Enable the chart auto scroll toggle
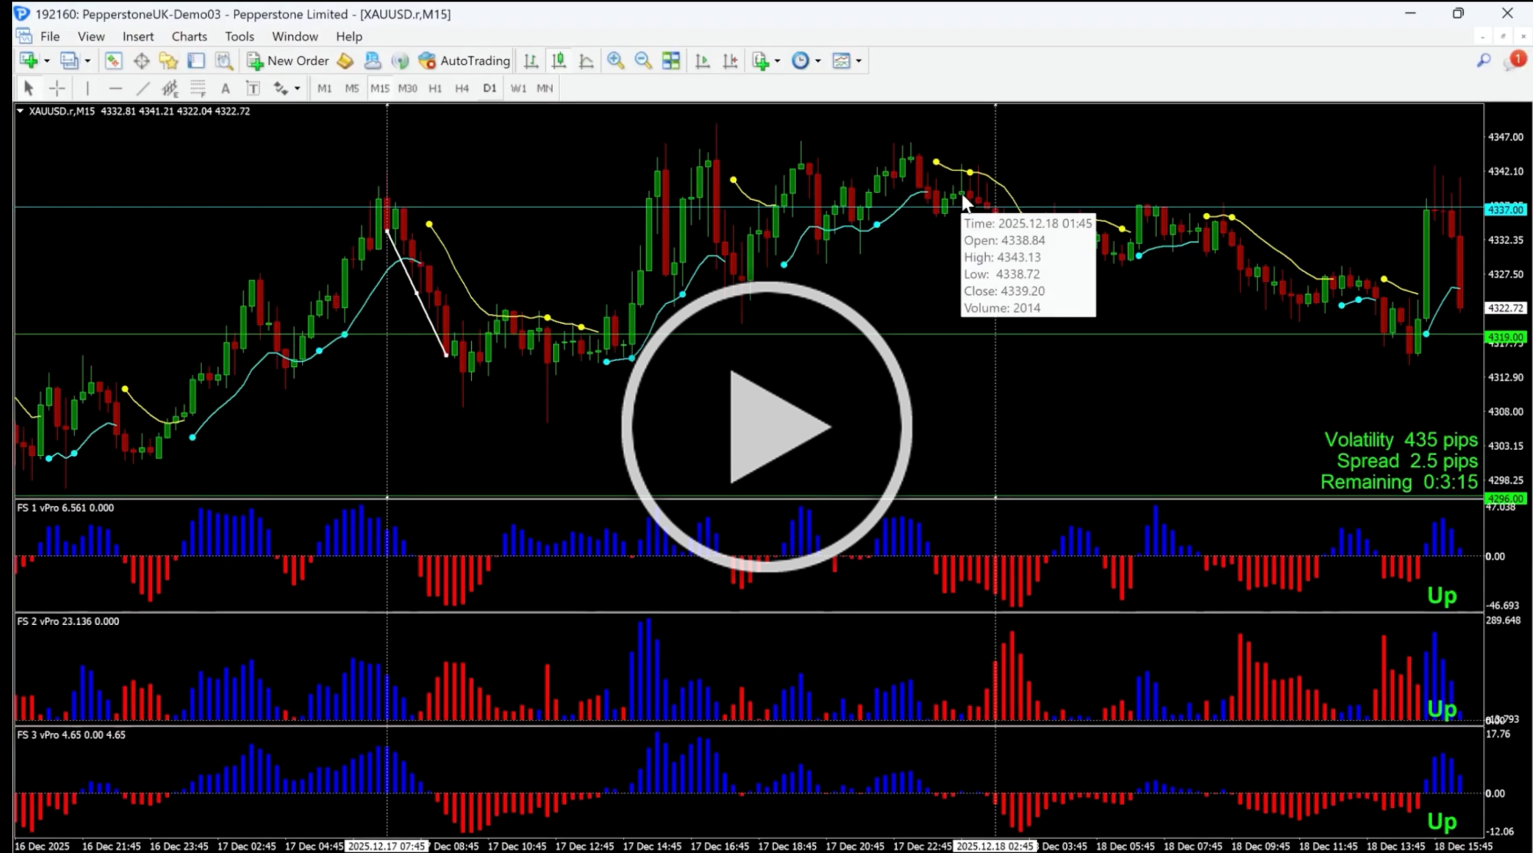The height and width of the screenshot is (853, 1533). tap(702, 61)
